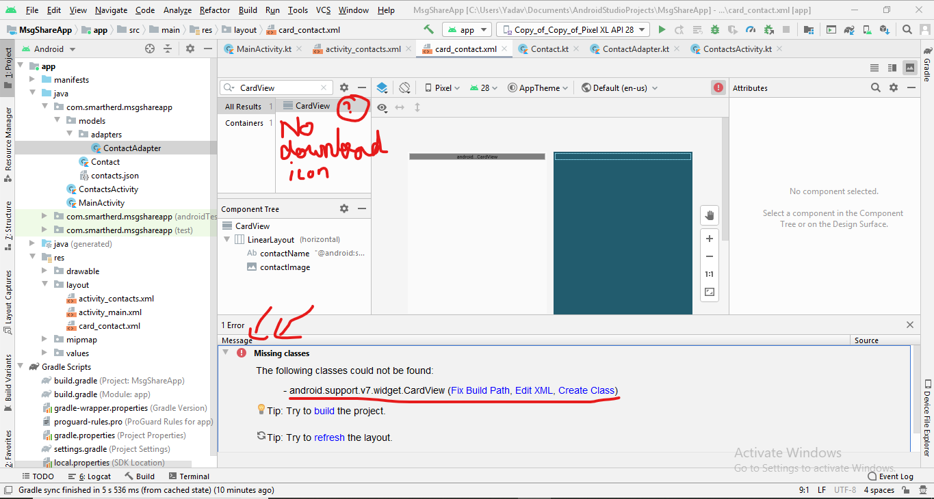Open the Event Log
Viewport: 934px width, 499px height.
pos(891,476)
